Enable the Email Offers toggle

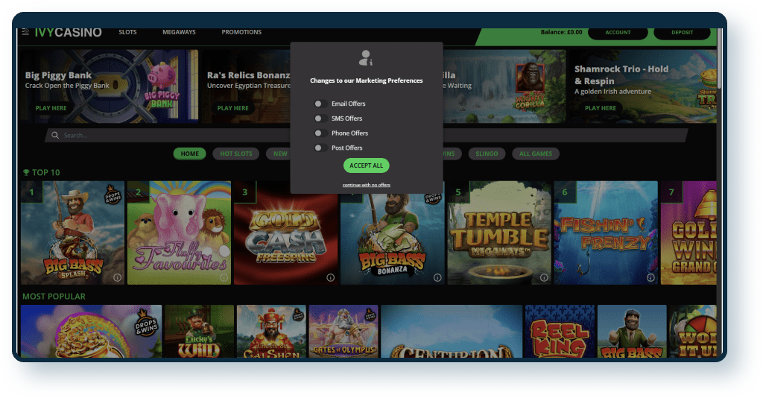point(320,104)
